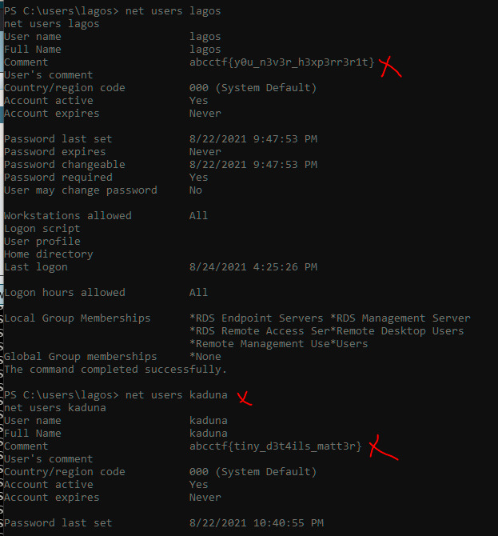Click the red X beside tiny_d3t4ils flag

pyautogui.click(x=384, y=447)
